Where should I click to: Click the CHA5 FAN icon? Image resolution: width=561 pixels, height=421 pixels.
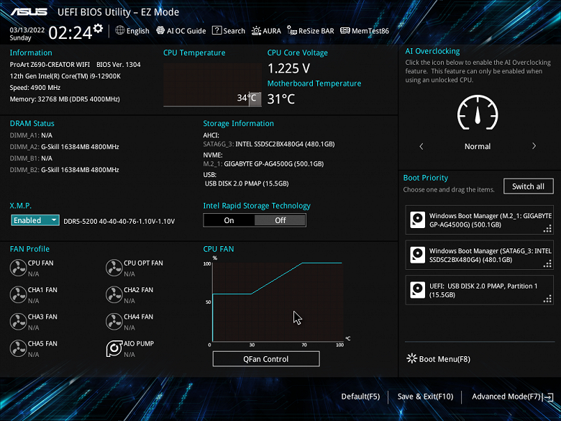pos(18,348)
